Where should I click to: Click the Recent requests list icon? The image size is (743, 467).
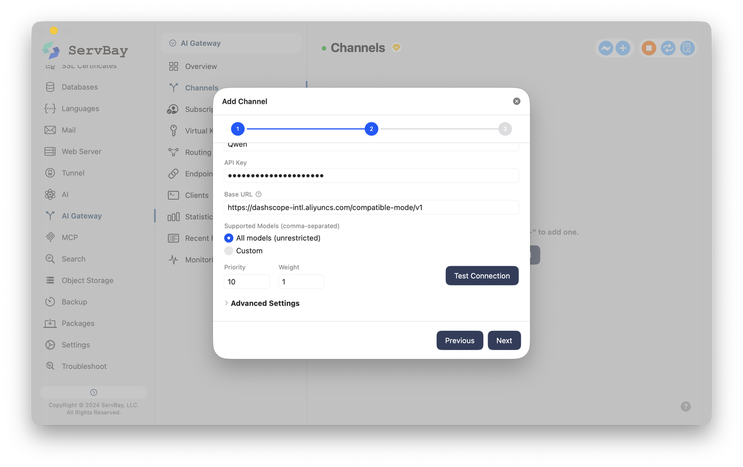[174, 238]
